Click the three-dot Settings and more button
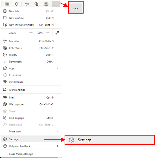 [56, 4]
